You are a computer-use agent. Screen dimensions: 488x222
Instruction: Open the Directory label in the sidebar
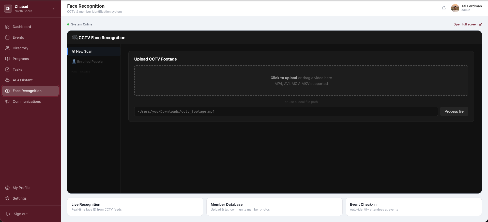[x=21, y=48]
